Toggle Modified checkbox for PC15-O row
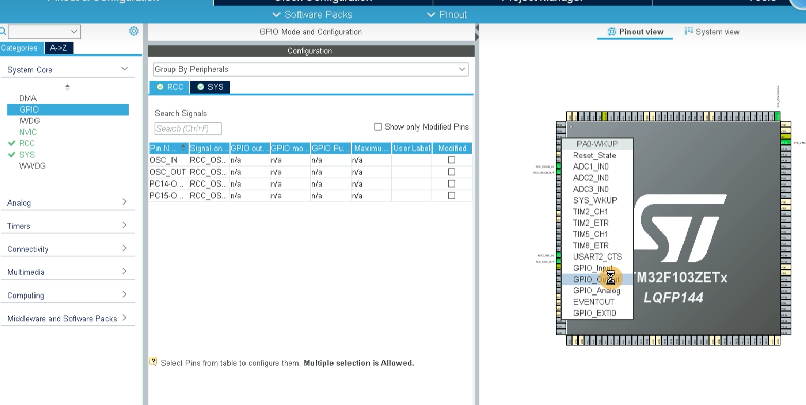This screenshot has height=405, width=806. [452, 195]
